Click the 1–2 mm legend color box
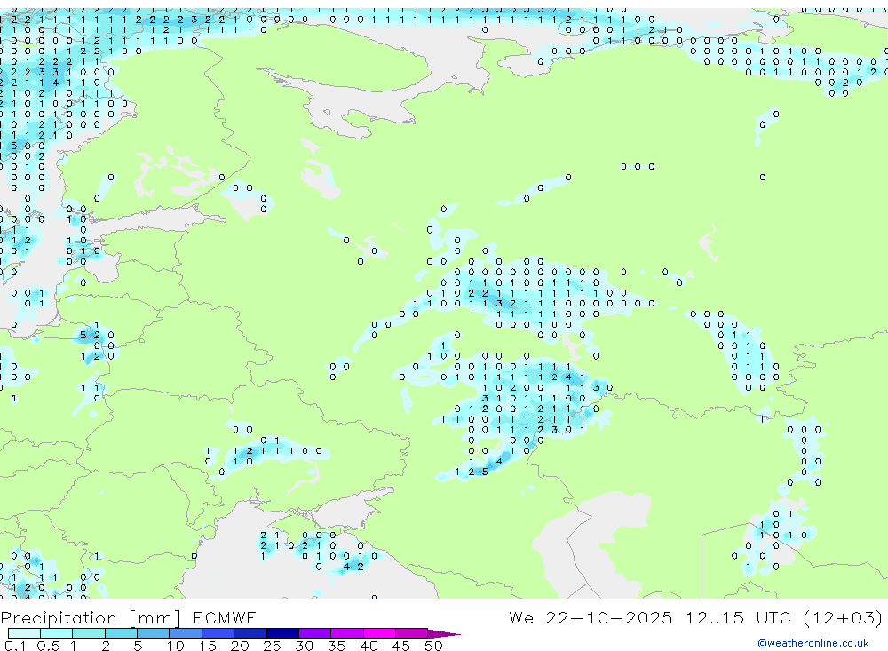The height and width of the screenshot is (651, 888). click(89, 633)
